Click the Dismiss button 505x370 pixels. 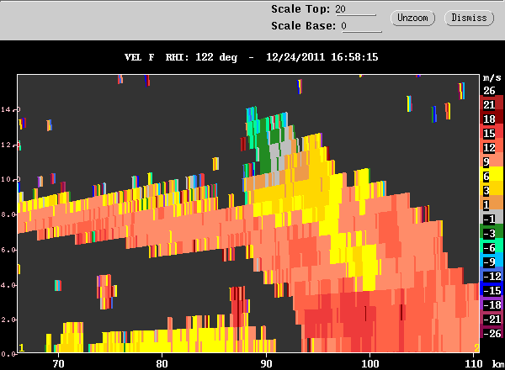[469, 18]
